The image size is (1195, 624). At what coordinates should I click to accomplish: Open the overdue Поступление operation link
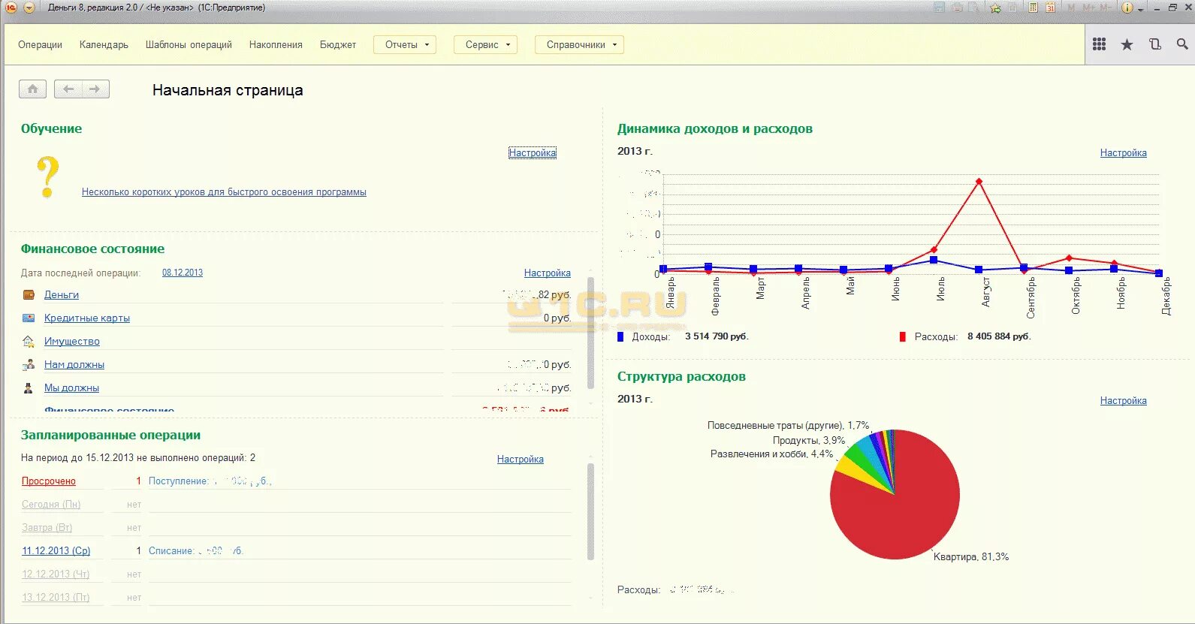210,481
